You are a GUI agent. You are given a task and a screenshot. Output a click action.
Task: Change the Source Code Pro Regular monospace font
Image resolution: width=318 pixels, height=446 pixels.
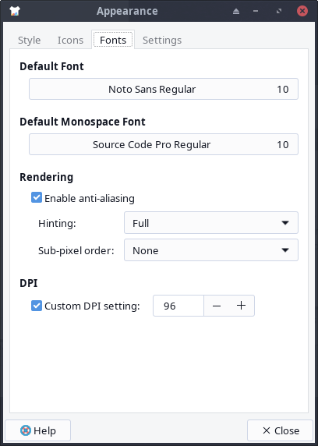(164, 144)
